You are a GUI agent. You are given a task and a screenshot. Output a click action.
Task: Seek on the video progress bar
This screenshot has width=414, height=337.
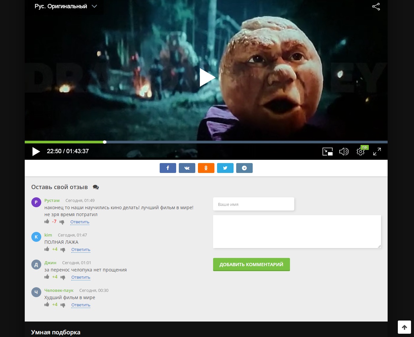click(206, 142)
